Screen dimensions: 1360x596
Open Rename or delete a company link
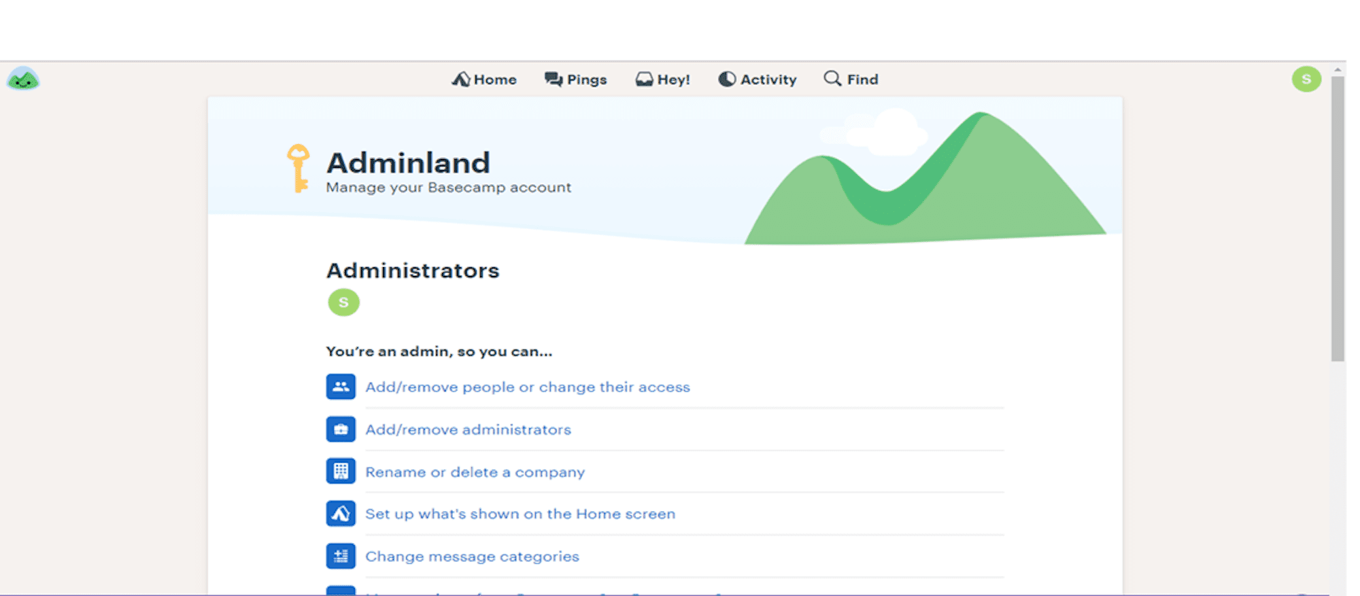[475, 472]
